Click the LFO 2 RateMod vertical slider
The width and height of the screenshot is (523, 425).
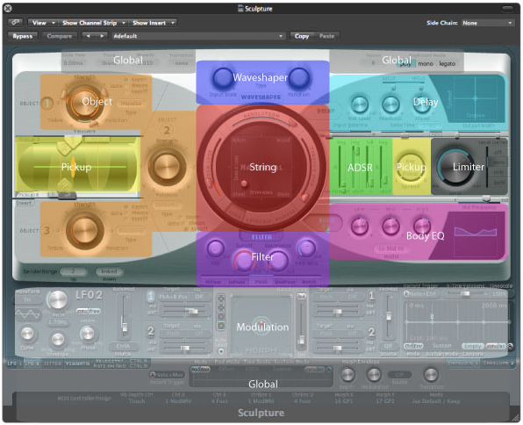[x=124, y=317]
